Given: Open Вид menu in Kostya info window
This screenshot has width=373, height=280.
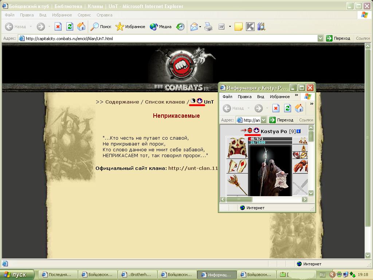Looking at the screenshot, I should click(x=260, y=96).
